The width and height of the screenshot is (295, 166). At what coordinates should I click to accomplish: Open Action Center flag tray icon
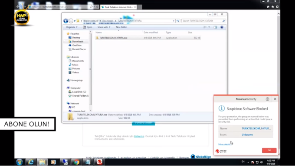pos(252,162)
